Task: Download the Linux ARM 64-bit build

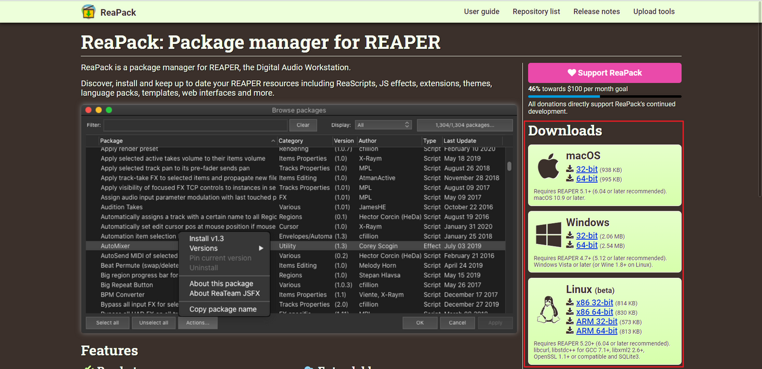Action: pos(597,331)
